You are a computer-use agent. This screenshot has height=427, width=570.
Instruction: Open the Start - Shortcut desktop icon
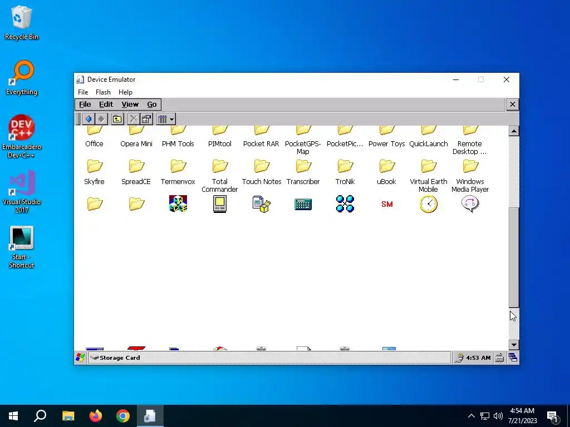(22, 247)
